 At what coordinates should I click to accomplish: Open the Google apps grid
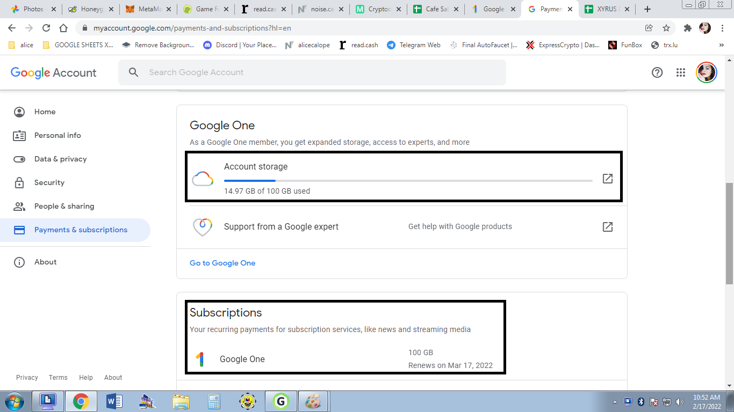pos(681,72)
